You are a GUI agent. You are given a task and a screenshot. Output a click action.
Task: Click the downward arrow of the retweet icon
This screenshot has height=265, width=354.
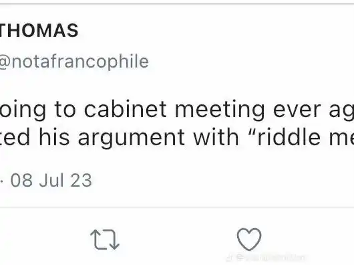[x=114, y=240]
